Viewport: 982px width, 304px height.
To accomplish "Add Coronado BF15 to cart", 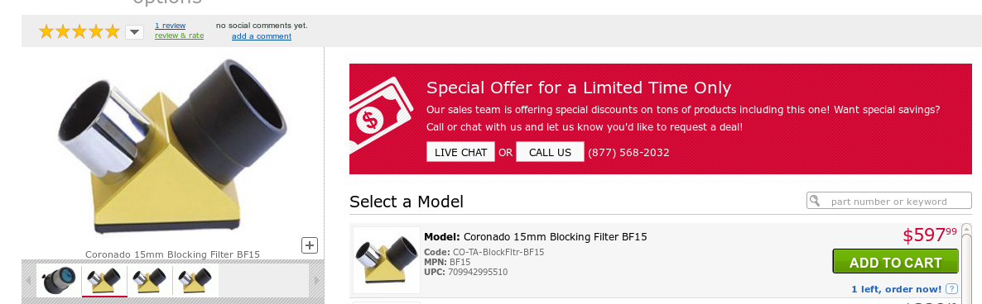I will click(895, 262).
